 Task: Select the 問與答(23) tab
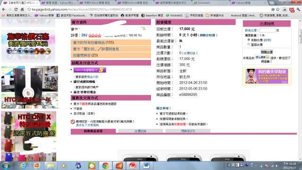(188, 131)
